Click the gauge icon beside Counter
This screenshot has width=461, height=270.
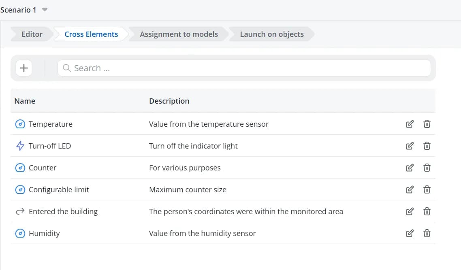[x=20, y=168]
